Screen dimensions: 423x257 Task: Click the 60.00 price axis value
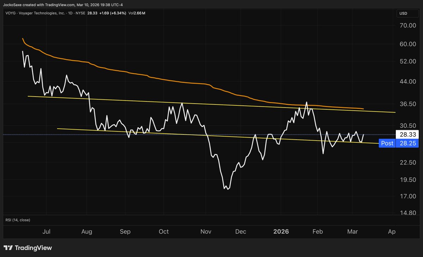coord(407,44)
